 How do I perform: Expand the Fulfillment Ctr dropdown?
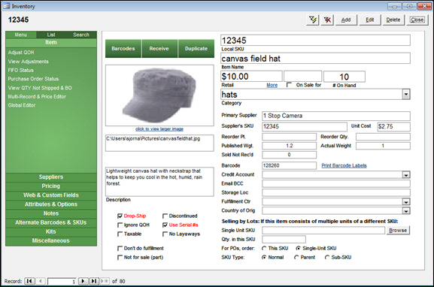pos(405,202)
